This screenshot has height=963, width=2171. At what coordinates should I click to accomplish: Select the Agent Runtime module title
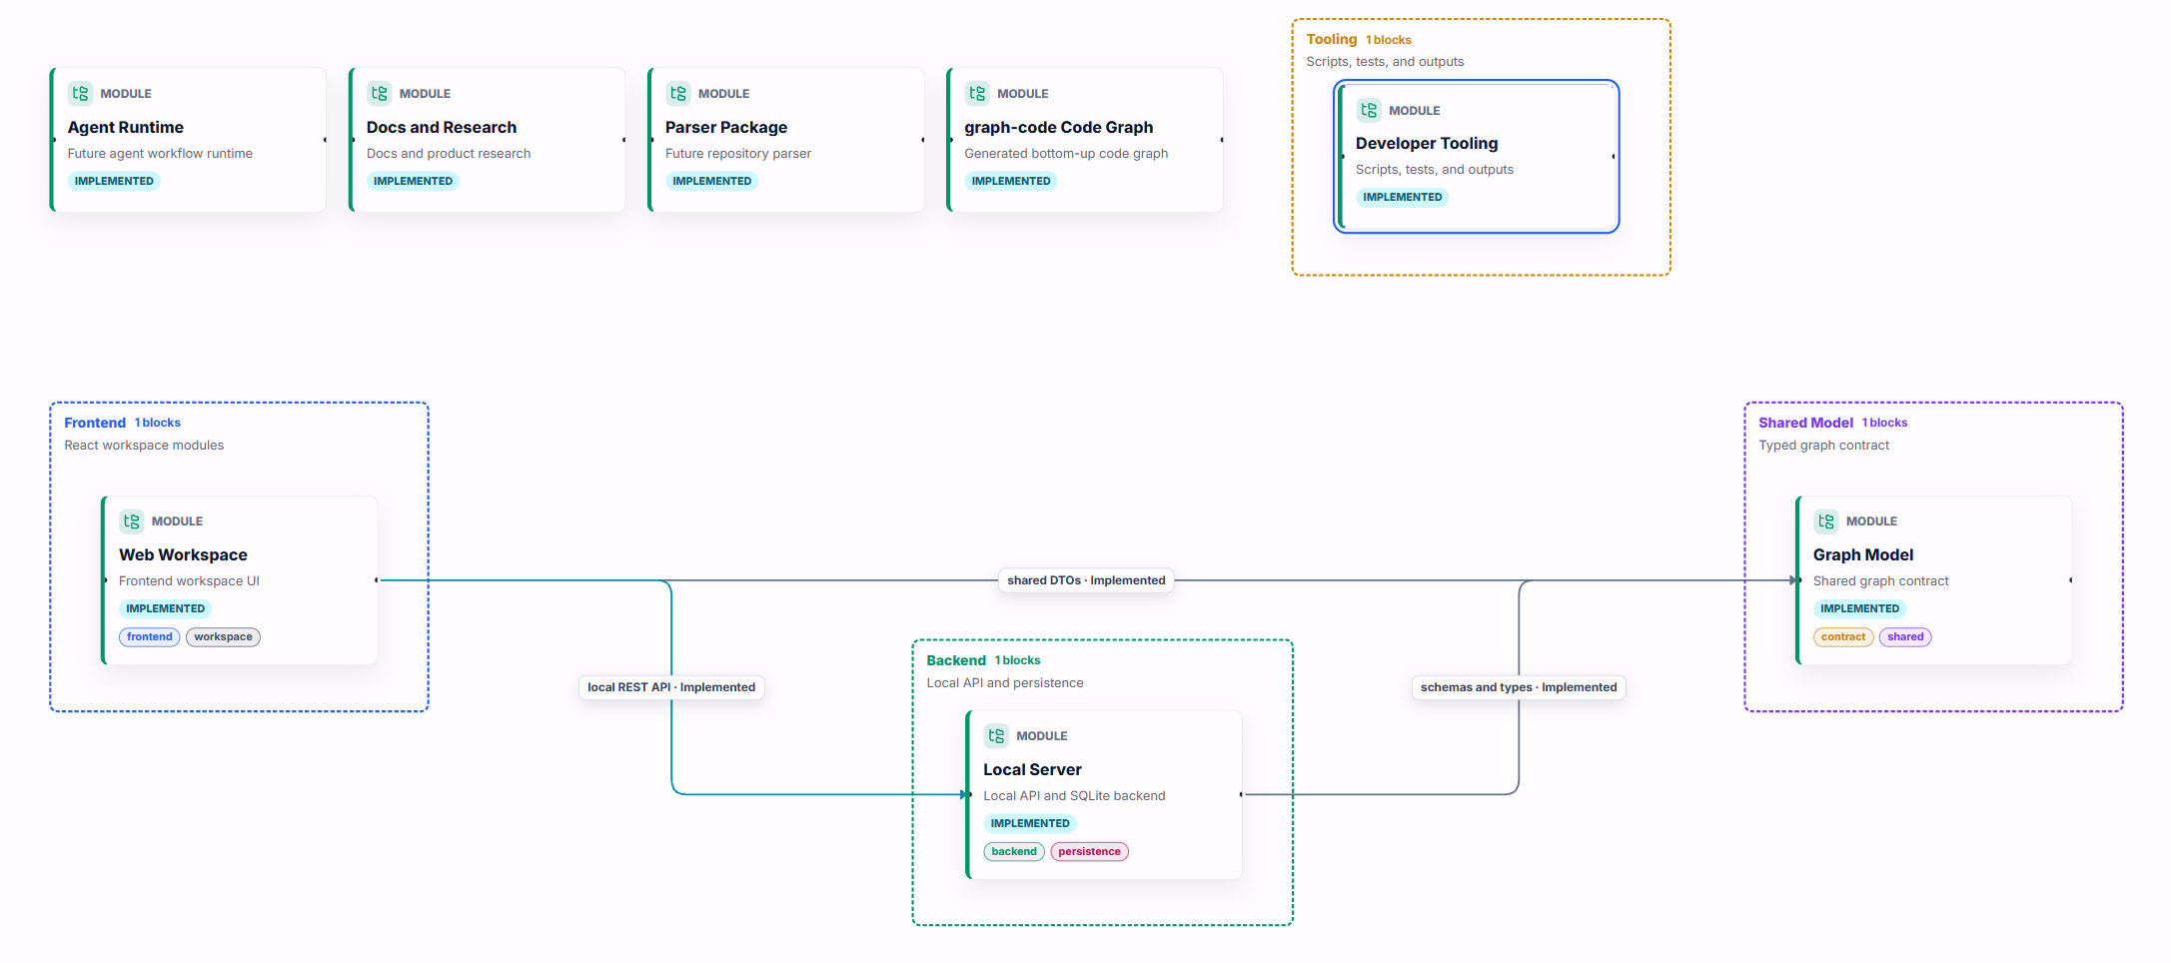click(x=126, y=127)
